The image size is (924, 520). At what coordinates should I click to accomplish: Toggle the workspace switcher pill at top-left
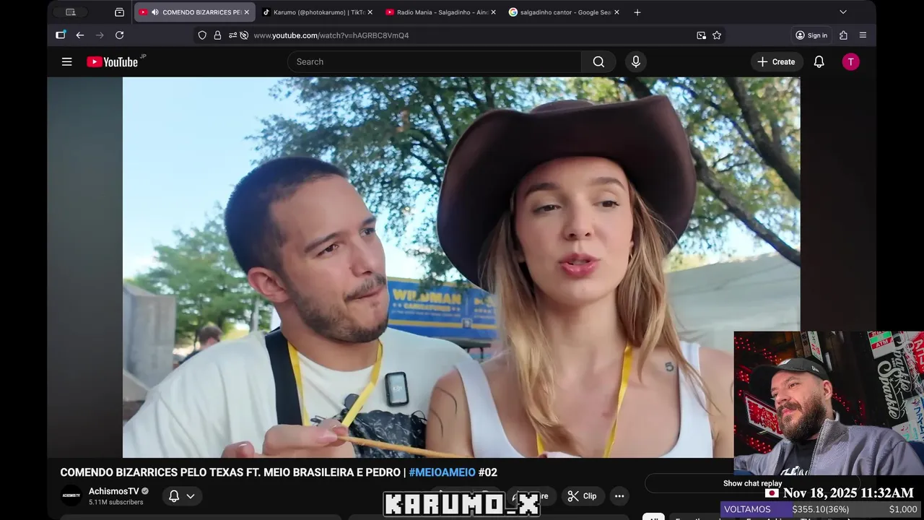tap(71, 12)
